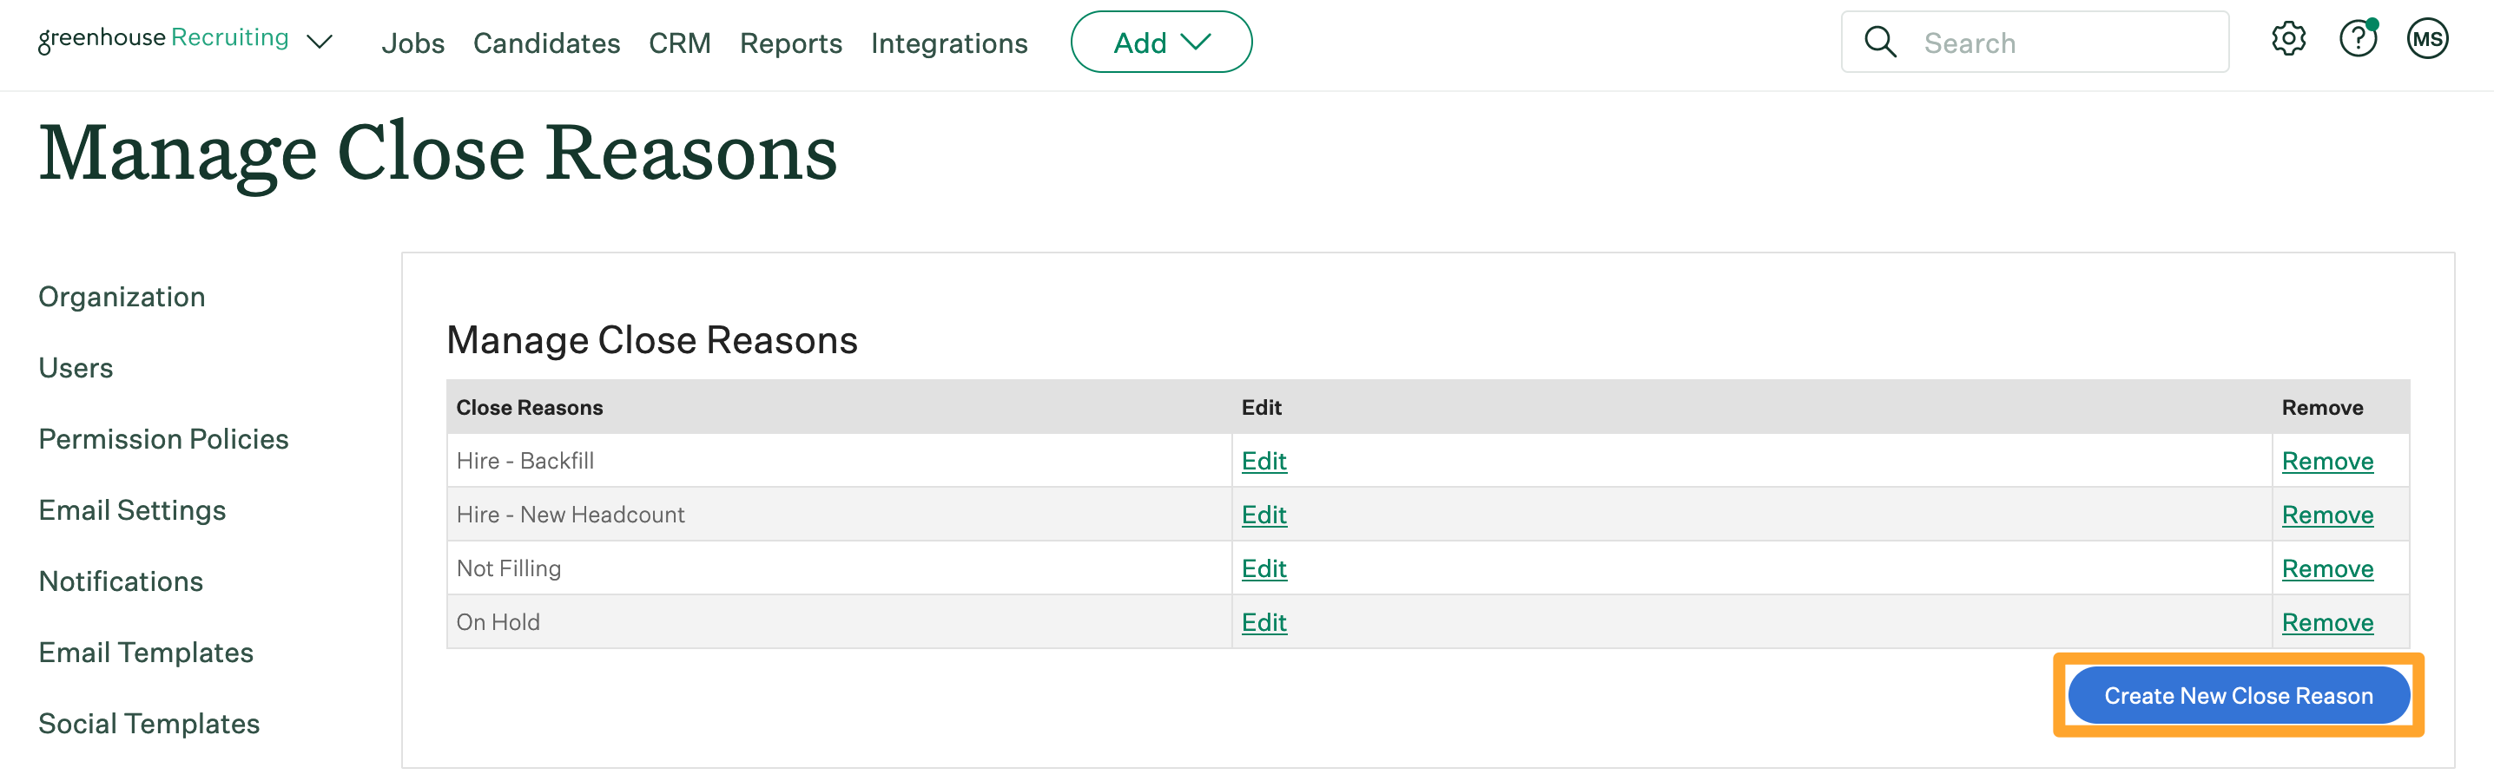Open Permission Policies settings

tap(163, 438)
